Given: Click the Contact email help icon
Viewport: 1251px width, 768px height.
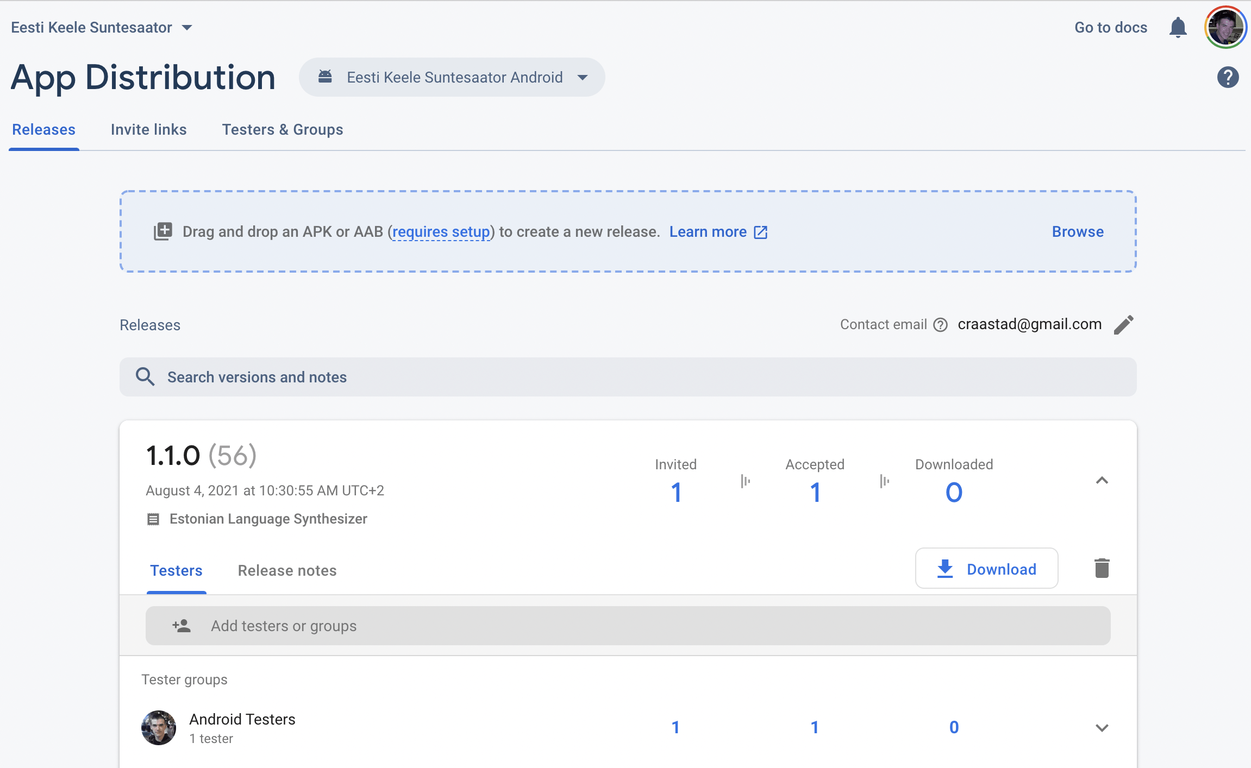Looking at the screenshot, I should tap(940, 325).
